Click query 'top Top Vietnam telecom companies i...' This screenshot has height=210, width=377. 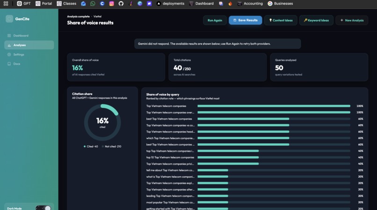170,151
